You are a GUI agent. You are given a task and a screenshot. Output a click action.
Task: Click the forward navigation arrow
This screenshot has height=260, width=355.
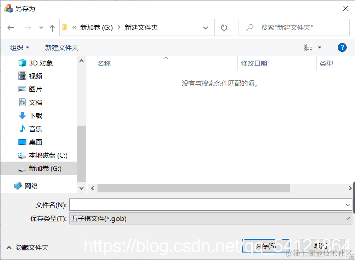(x=28, y=28)
